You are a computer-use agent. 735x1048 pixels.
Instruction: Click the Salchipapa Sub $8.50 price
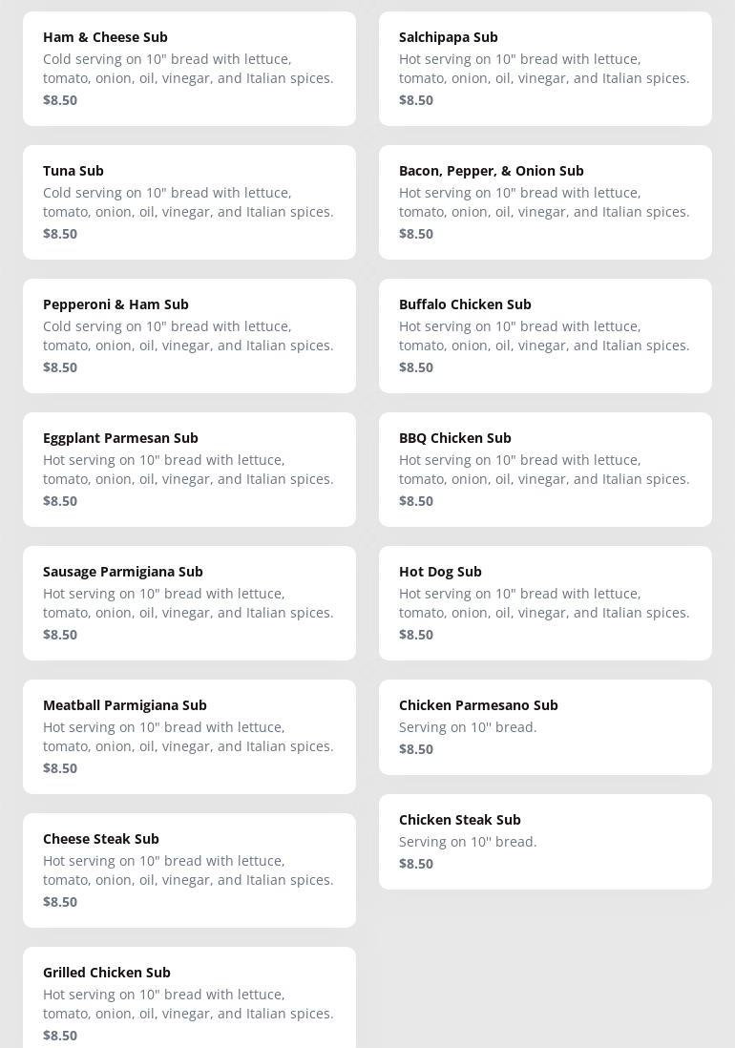416,100
